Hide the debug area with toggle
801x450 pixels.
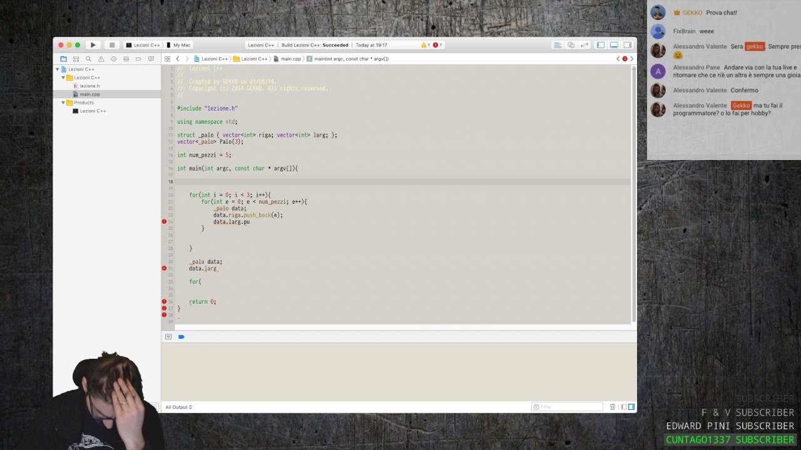click(168, 337)
